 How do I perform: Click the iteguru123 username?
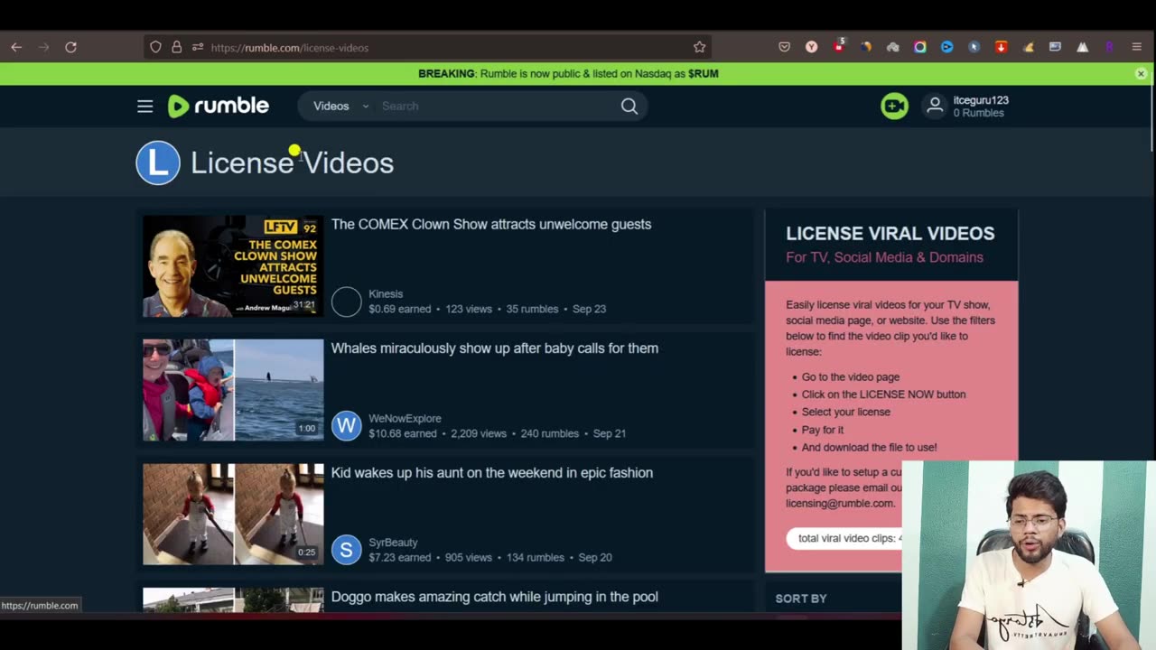(x=981, y=100)
